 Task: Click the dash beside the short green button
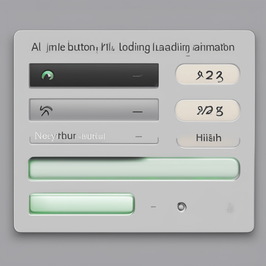pos(153,207)
